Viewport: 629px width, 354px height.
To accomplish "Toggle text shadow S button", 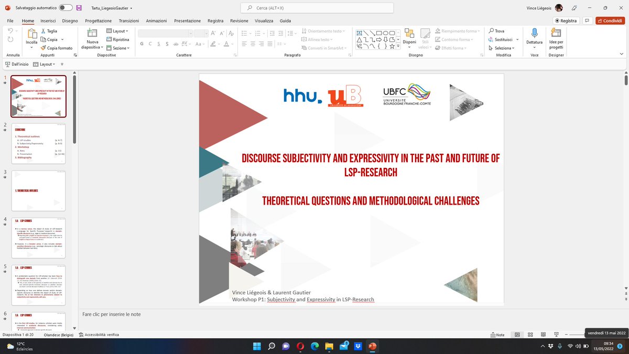I will pyautogui.click(x=167, y=44).
